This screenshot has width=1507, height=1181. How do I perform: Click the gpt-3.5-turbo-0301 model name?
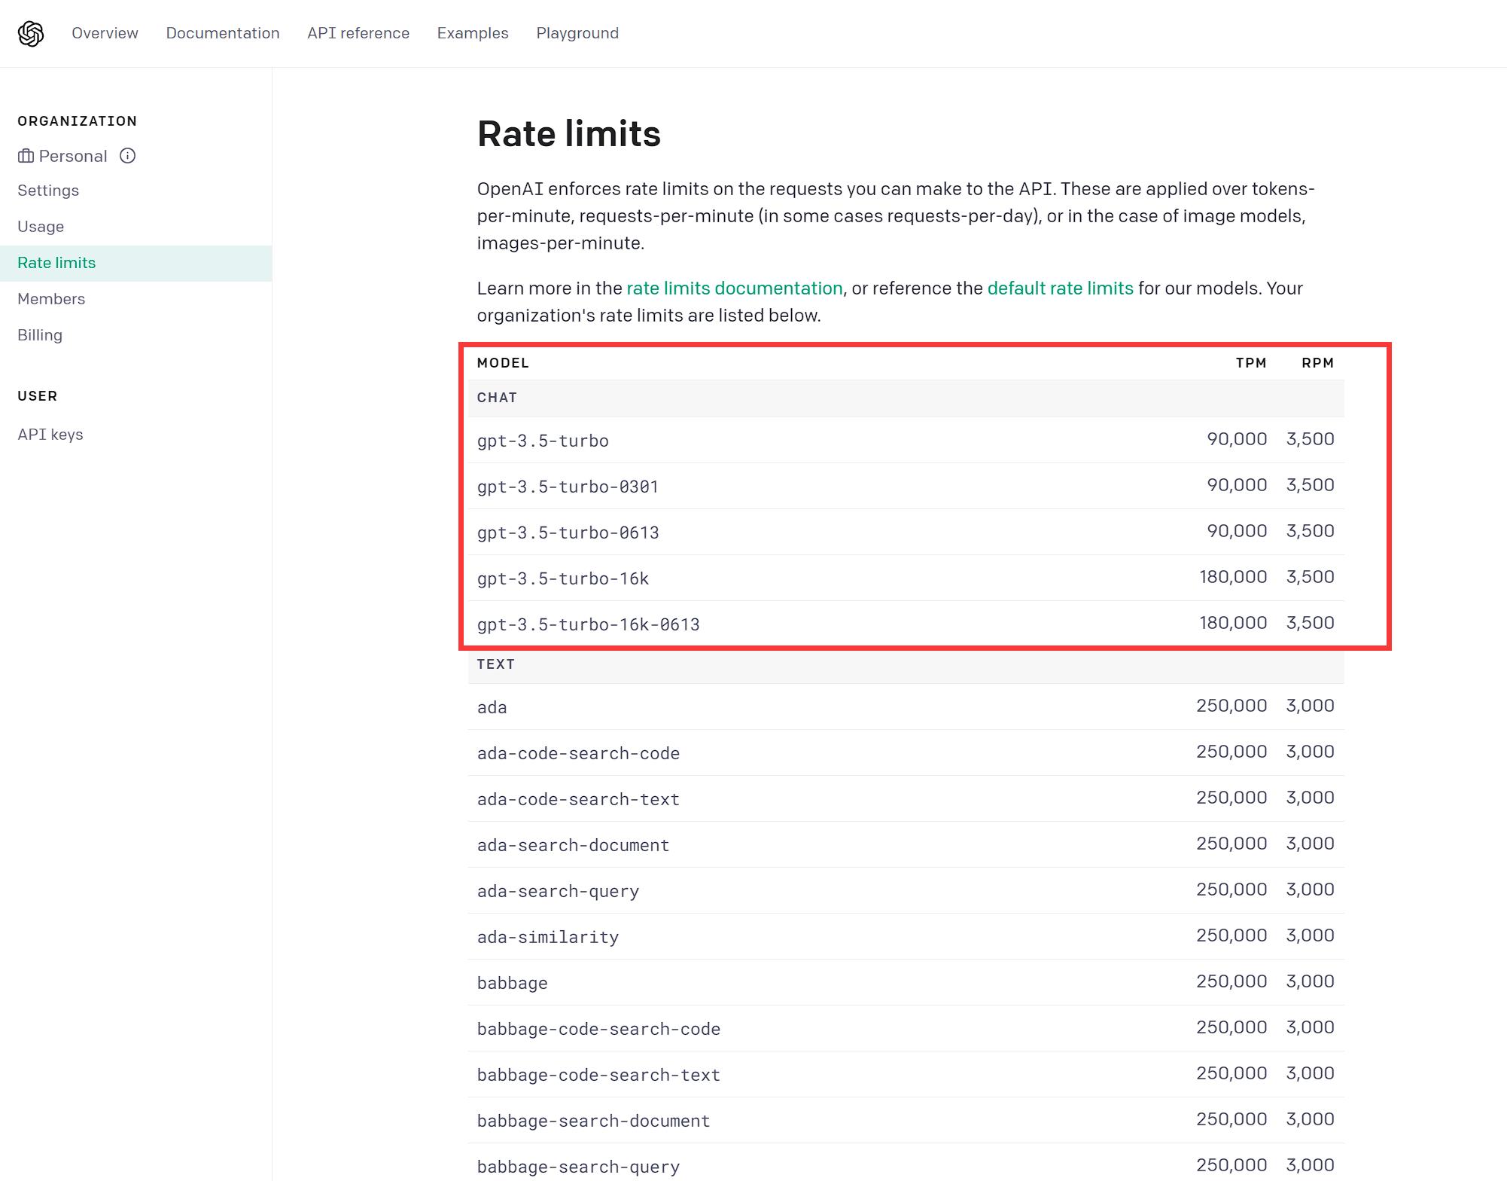pyautogui.click(x=568, y=487)
